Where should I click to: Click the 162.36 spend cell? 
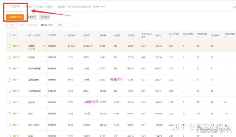tap(158, 57)
